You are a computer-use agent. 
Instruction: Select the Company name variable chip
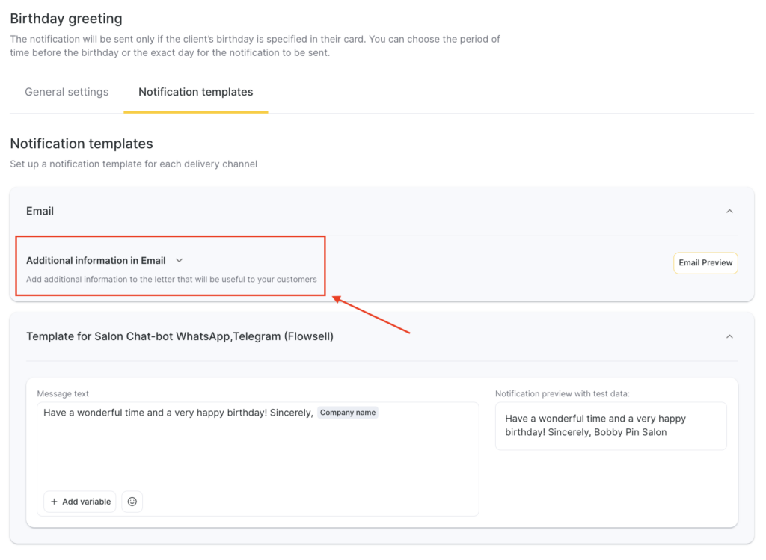(348, 413)
